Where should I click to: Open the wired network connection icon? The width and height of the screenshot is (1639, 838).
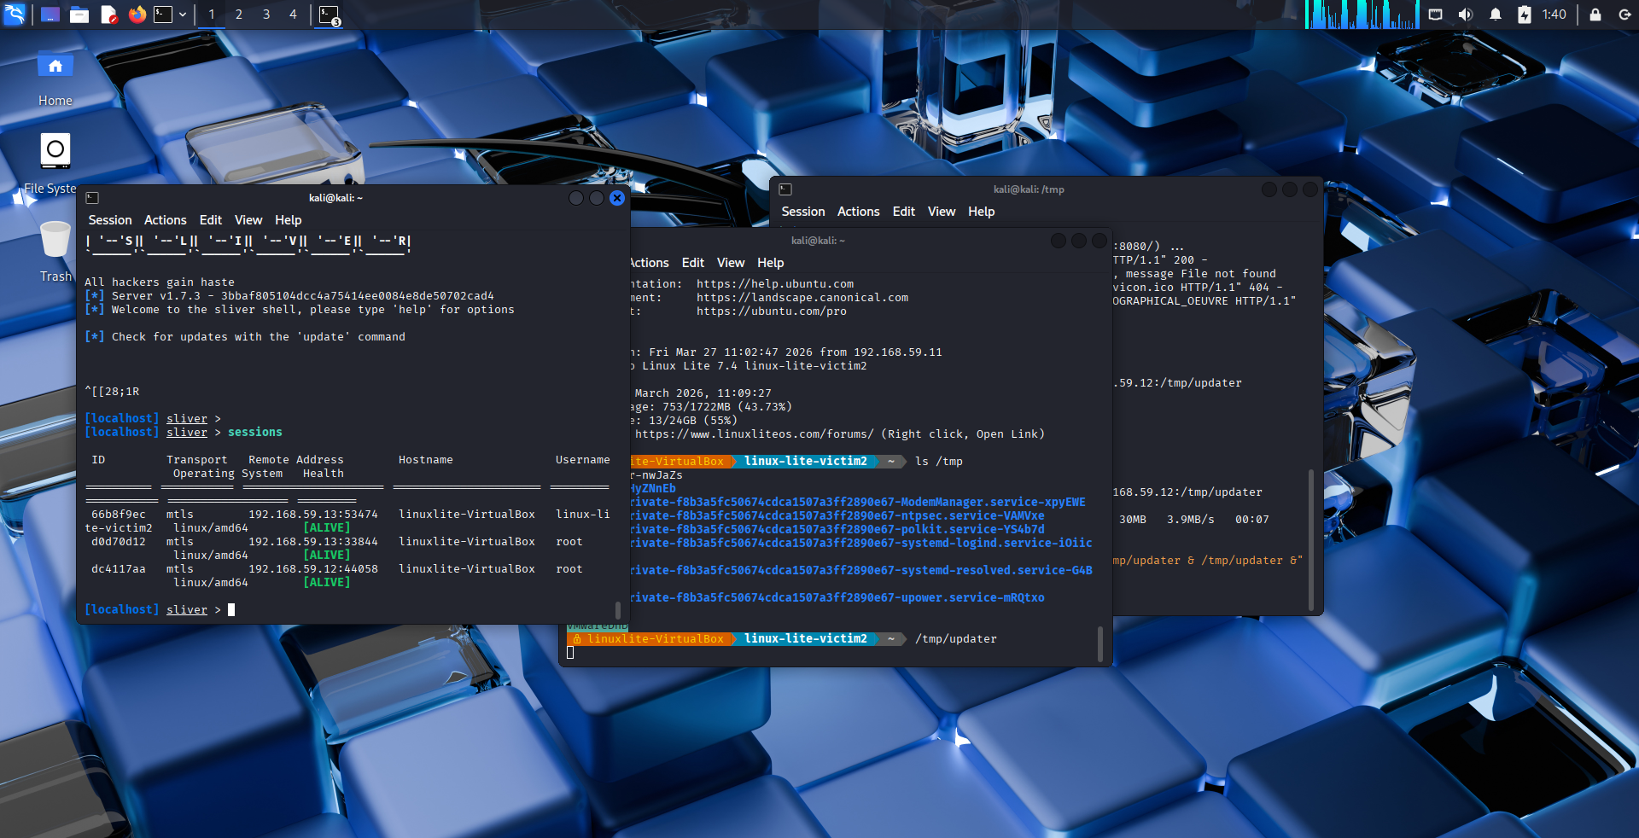coord(1436,15)
